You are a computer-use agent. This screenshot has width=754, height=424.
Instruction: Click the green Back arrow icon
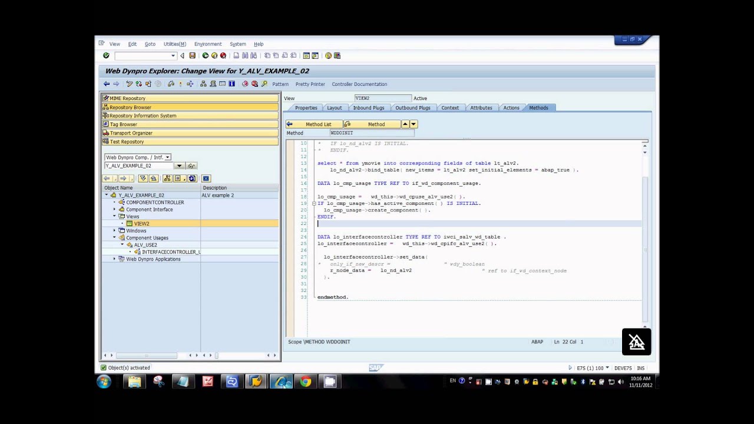click(x=205, y=55)
